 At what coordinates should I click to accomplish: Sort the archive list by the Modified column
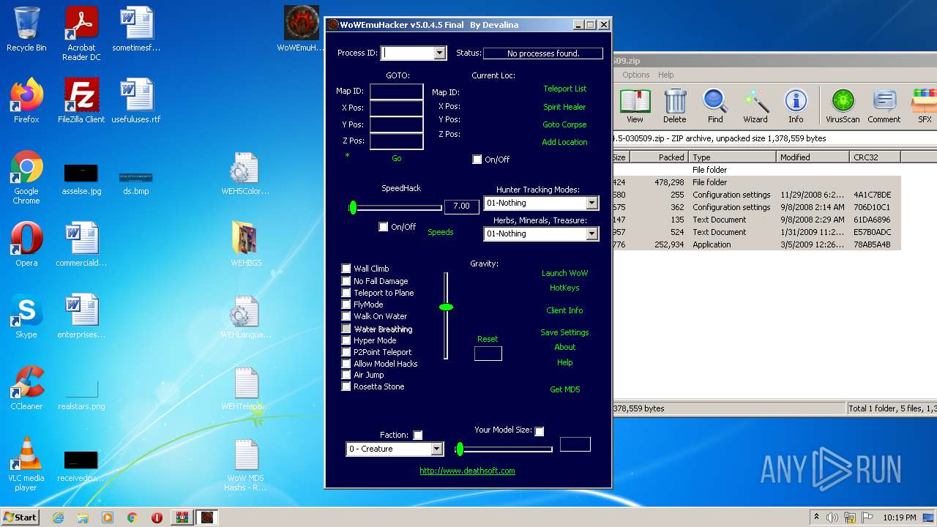coord(812,157)
